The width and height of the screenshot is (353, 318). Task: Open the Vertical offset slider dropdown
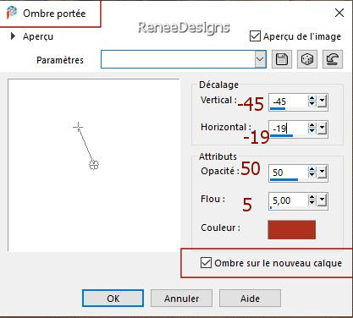(x=322, y=101)
